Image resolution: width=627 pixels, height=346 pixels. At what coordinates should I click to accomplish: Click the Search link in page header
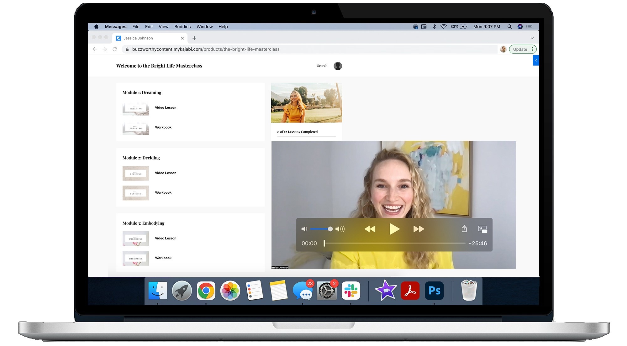322,66
